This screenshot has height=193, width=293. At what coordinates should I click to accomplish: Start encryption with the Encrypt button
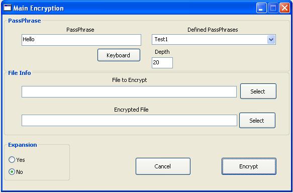[x=249, y=166]
